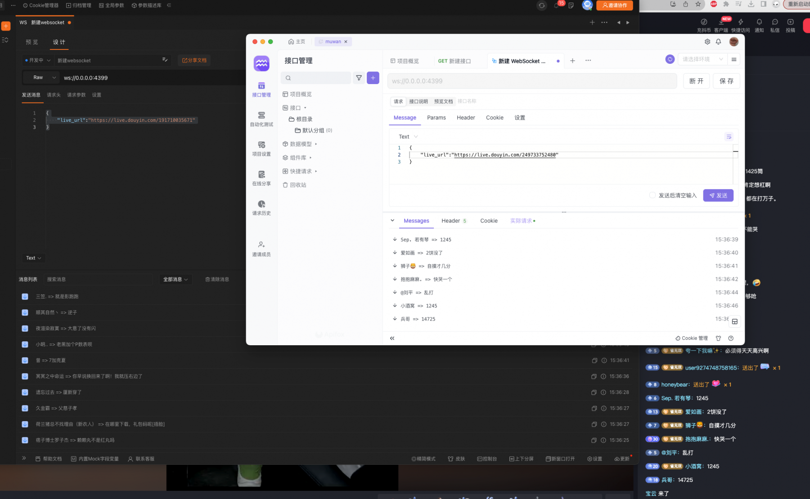
Task: Click the help question-mark icon in the bottom bar
Action: [x=731, y=338]
